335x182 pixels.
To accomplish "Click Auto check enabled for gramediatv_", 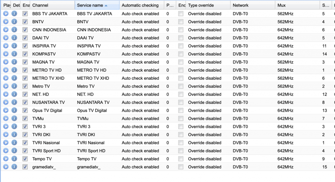I will pyautogui.click(x=140, y=167).
